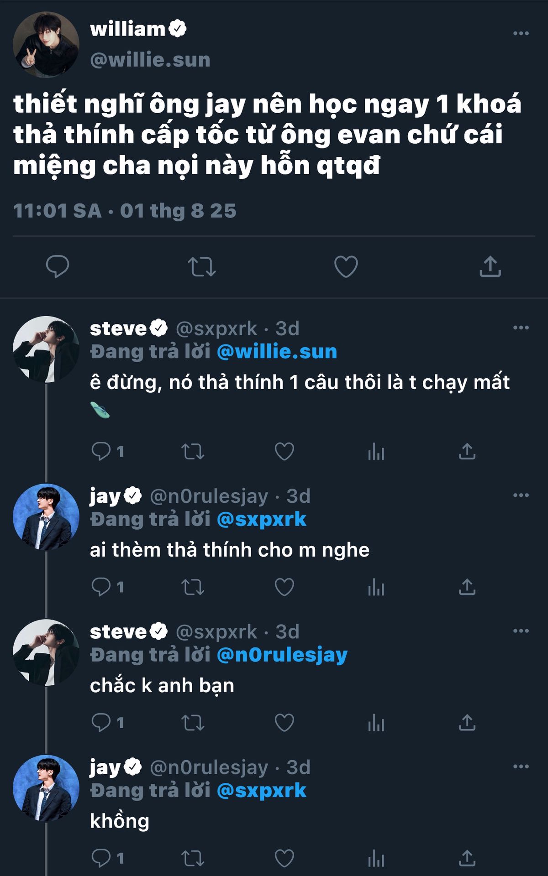The height and width of the screenshot is (876, 548).
Task: View analytics on steve's first reply
Action: [x=376, y=452]
